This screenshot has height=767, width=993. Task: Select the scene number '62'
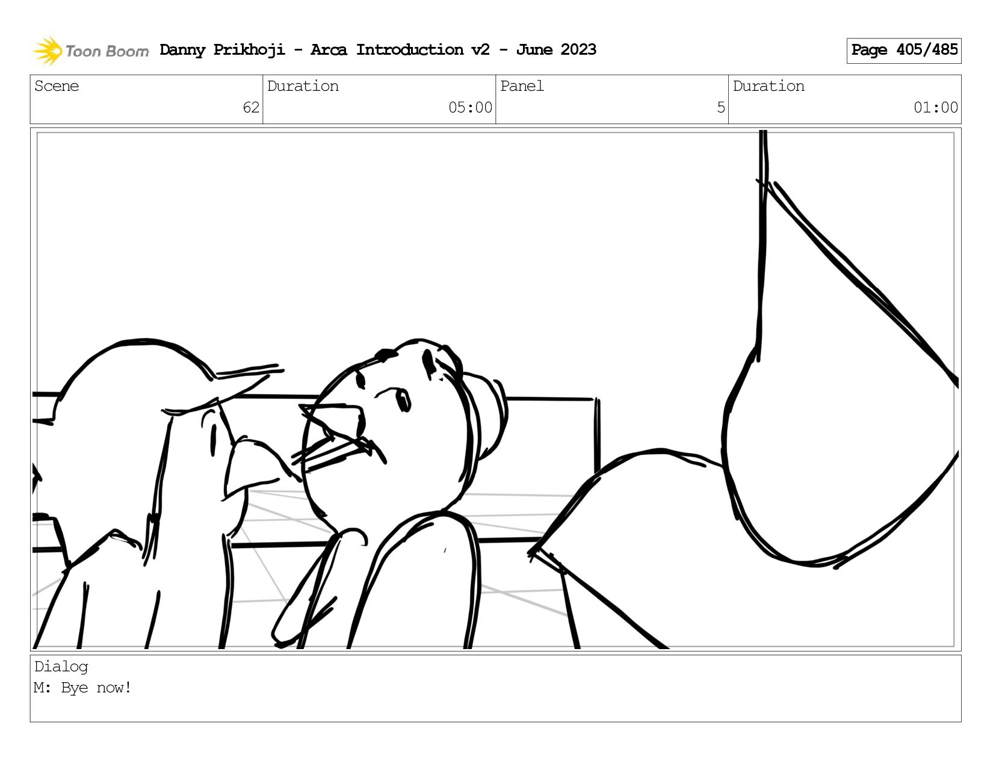click(251, 108)
